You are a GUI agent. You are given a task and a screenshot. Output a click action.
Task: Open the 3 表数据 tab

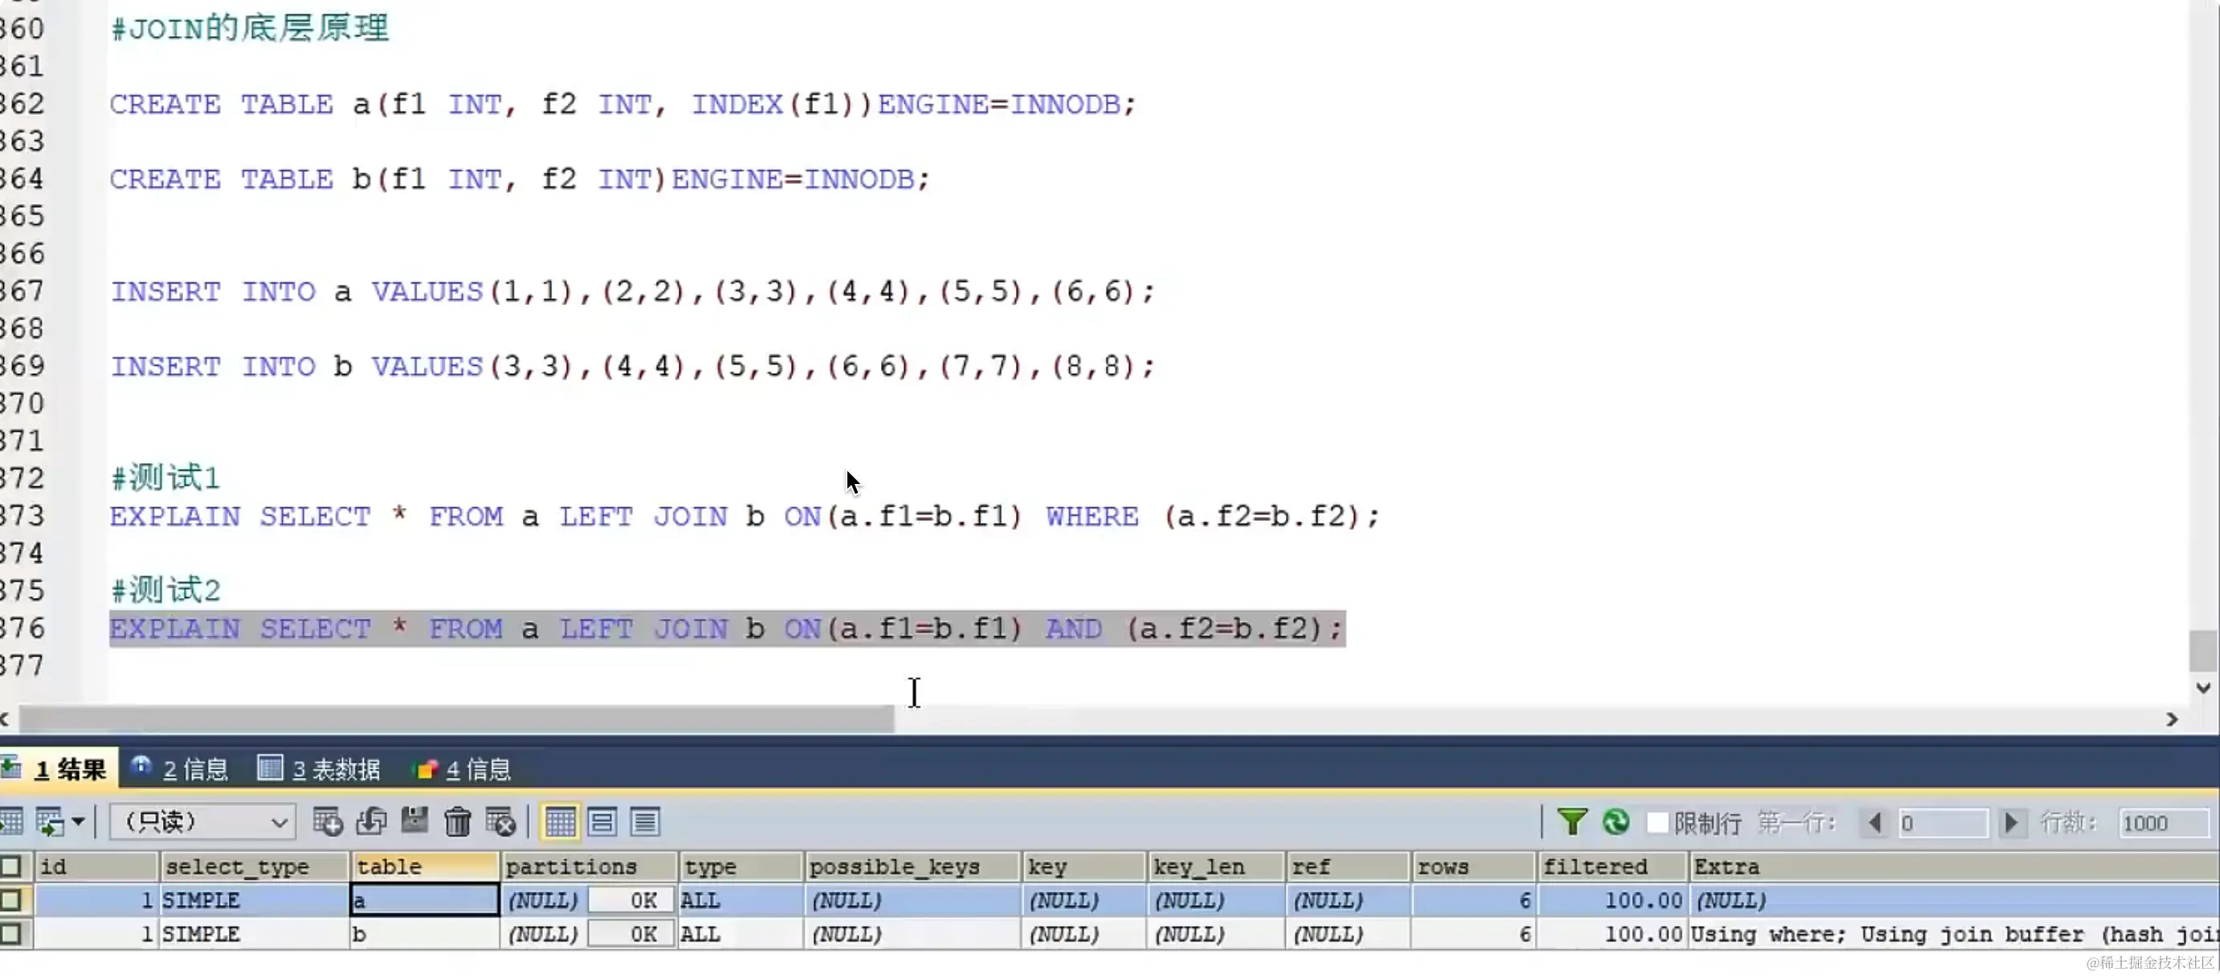click(x=320, y=769)
